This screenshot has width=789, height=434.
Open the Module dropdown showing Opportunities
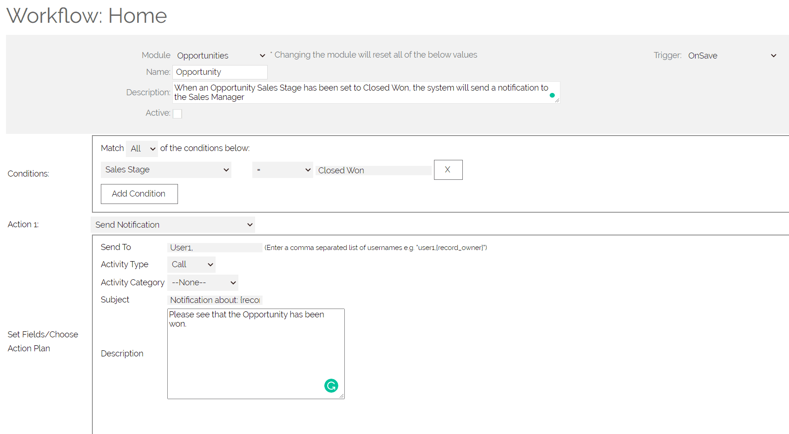tap(220, 56)
